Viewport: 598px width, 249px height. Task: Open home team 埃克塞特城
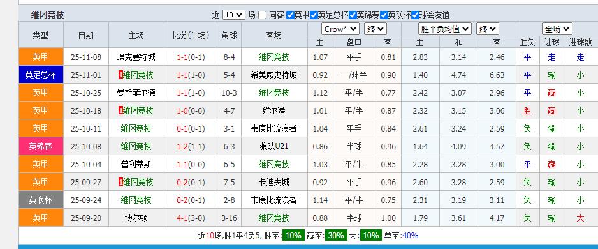pyautogui.click(x=136, y=57)
